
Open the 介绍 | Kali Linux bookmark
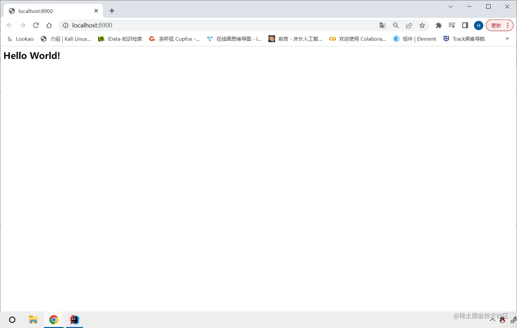click(x=66, y=39)
